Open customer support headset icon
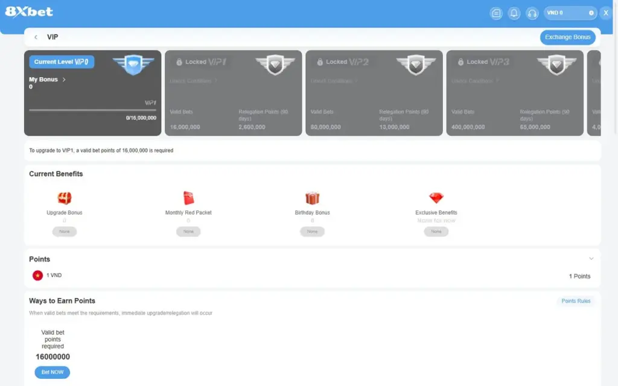The width and height of the screenshot is (618, 386). (x=532, y=13)
